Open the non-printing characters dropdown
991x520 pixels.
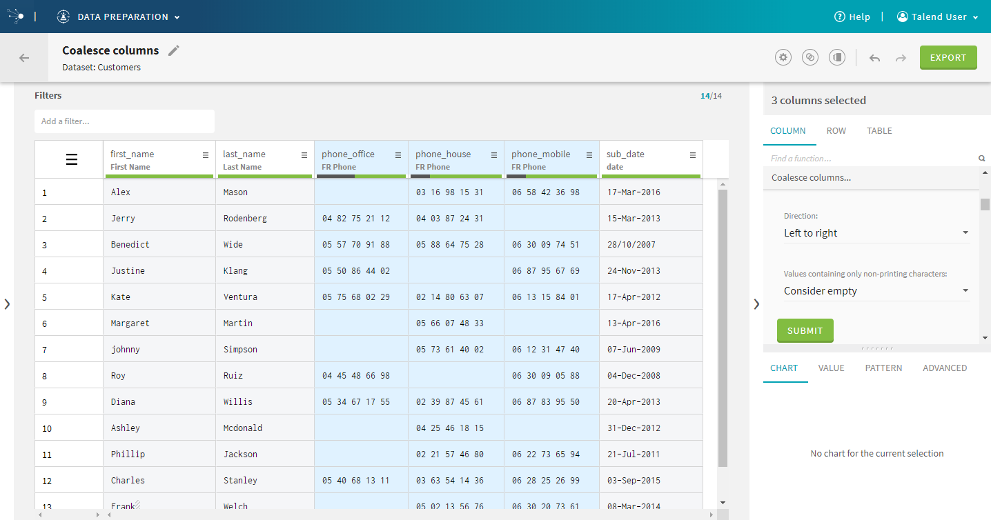876,291
